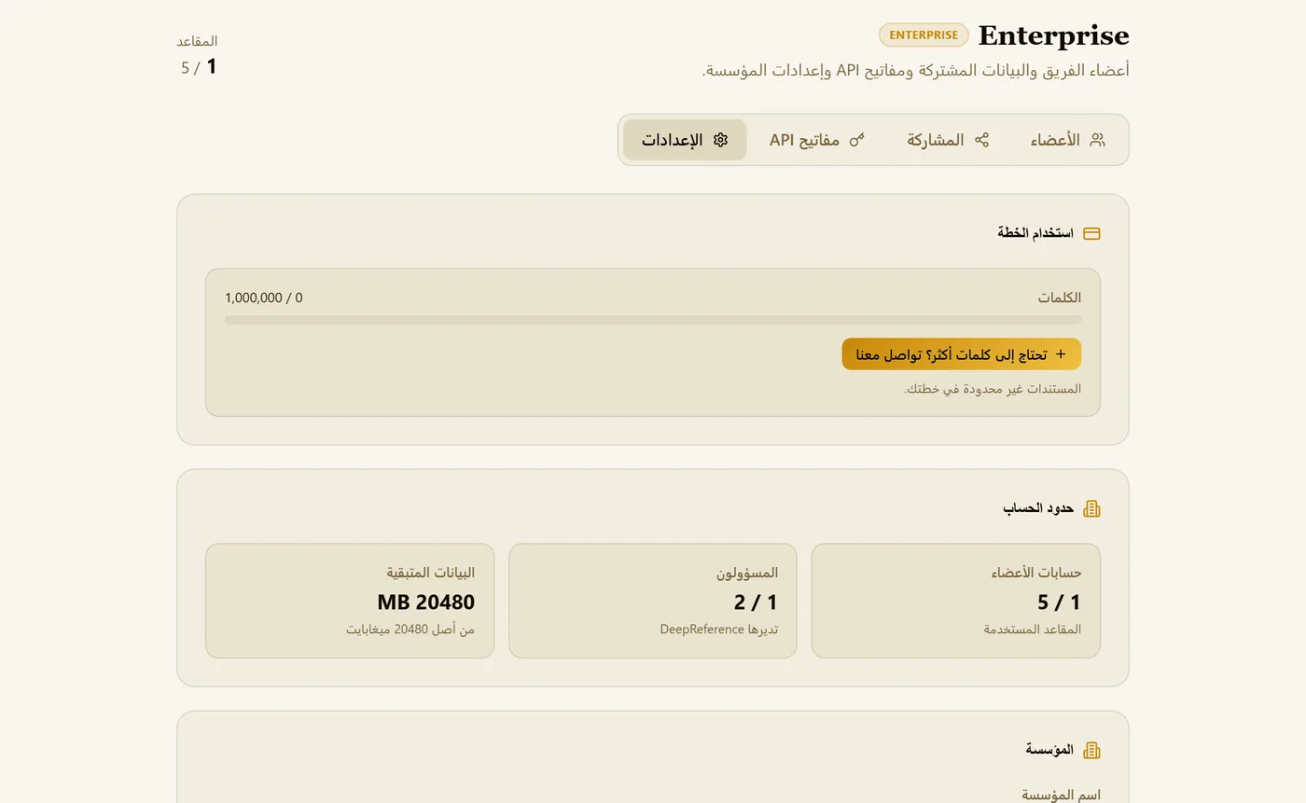Click the حدود الحساب section title
The width and height of the screenshot is (1306, 803).
pos(1039,508)
